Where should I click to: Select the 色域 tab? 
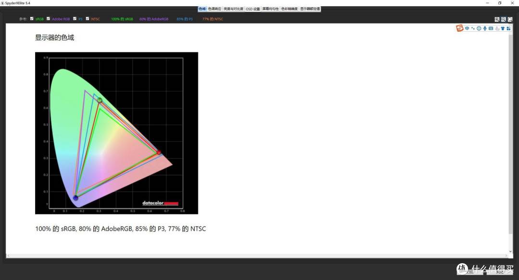click(202, 9)
